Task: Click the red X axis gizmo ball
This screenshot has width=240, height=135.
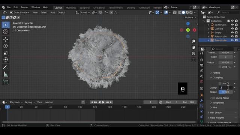Action: 194,30
